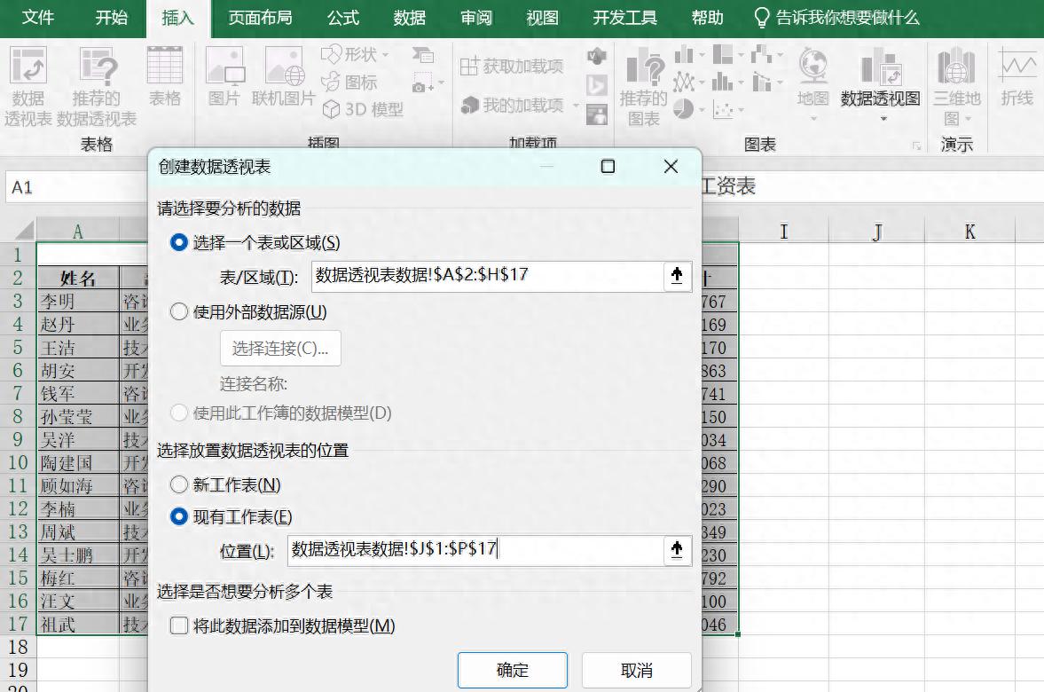Cancel the dialog with 取消

pos(637,670)
